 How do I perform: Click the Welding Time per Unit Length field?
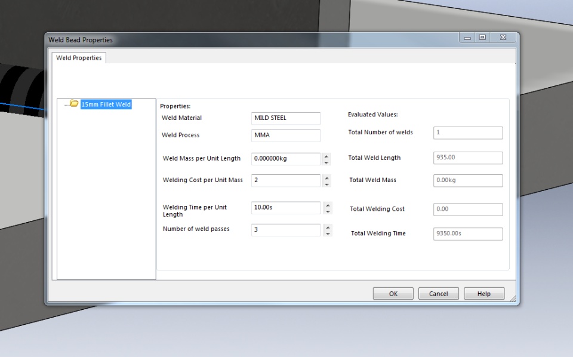pos(286,208)
